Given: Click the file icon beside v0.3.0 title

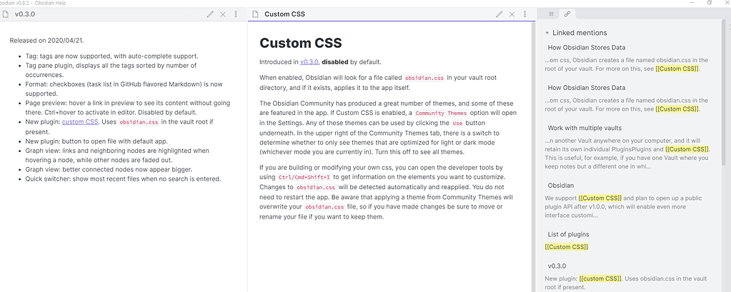Looking at the screenshot, I should [6, 14].
